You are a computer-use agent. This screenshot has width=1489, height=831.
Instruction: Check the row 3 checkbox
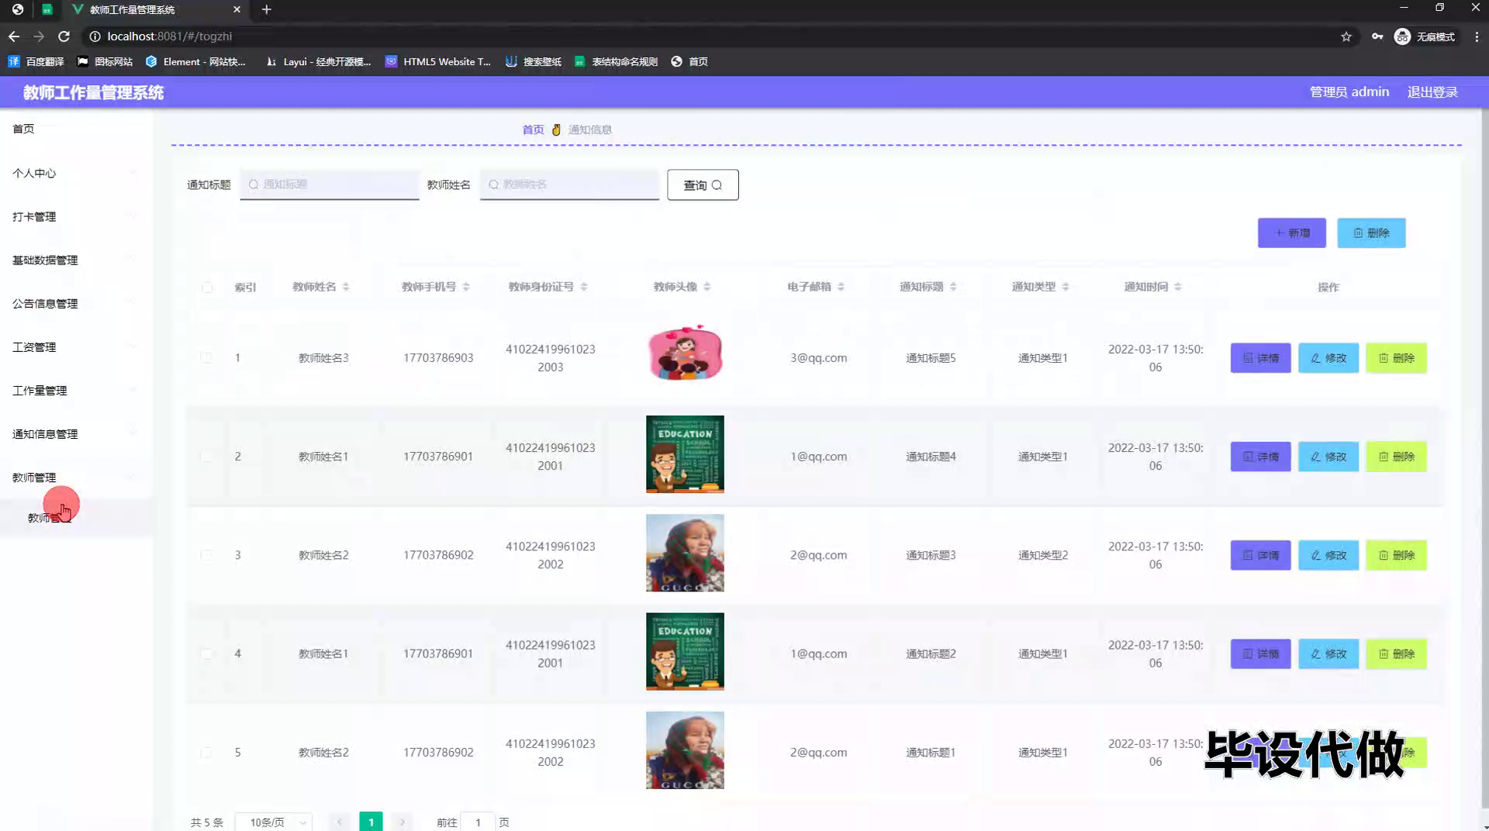pos(206,555)
